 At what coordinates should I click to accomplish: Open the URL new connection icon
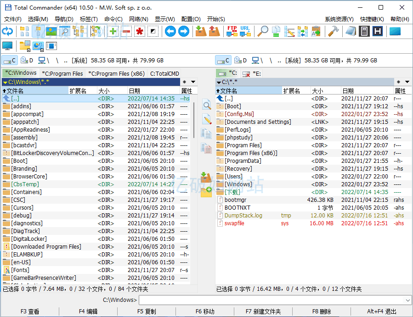coord(245,32)
